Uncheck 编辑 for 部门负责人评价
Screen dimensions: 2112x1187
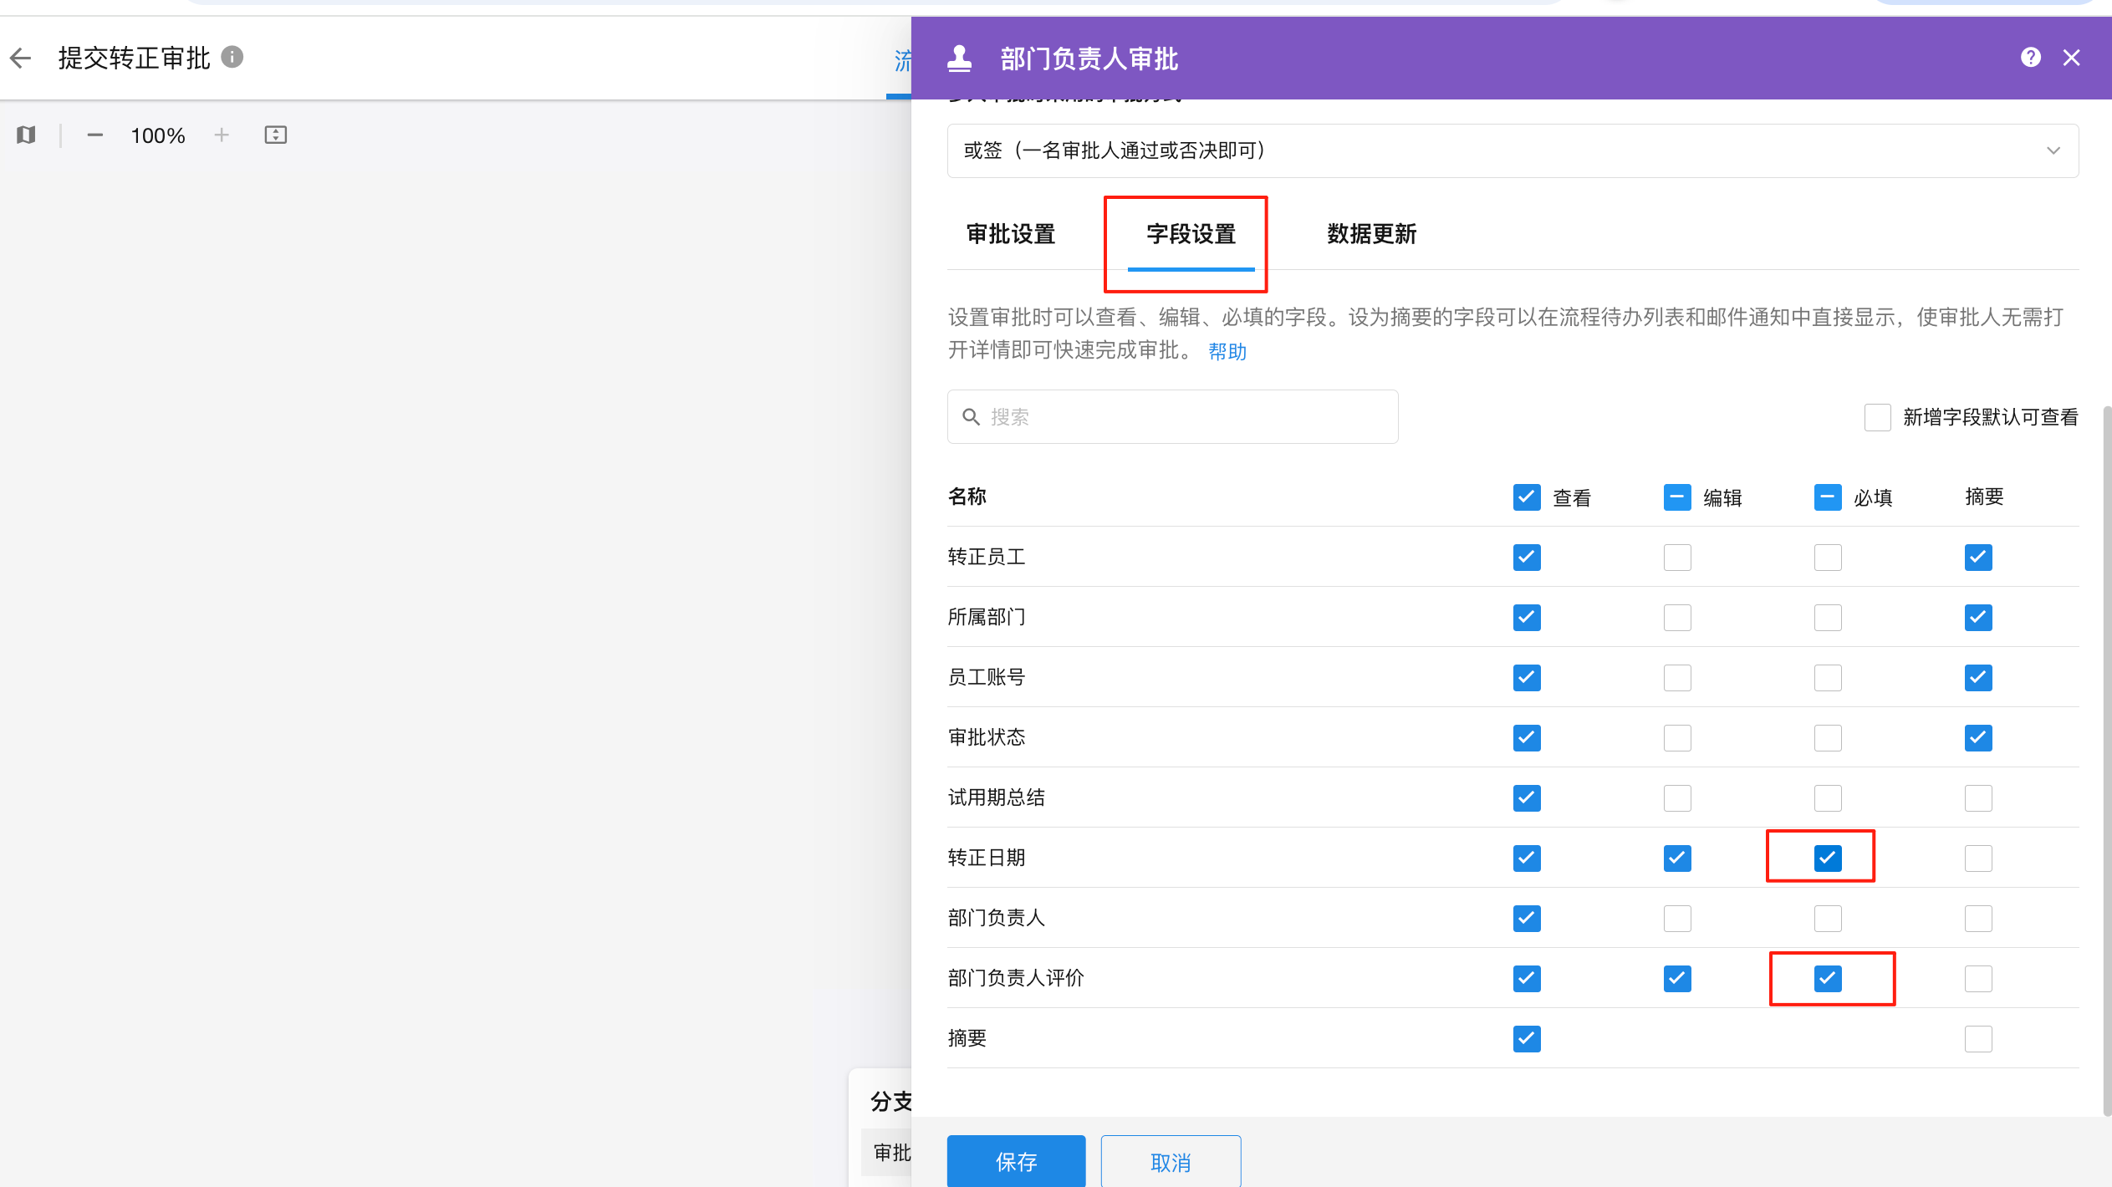click(1677, 979)
